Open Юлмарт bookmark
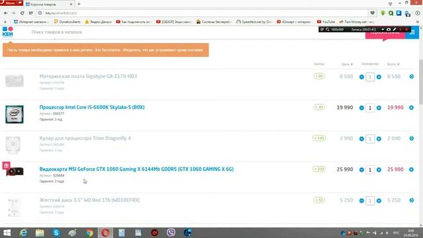The image size is (423, 238). (x=293, y=22)
